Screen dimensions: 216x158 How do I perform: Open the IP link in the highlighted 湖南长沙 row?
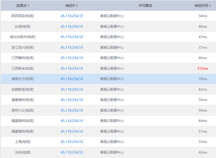(72, 79)
